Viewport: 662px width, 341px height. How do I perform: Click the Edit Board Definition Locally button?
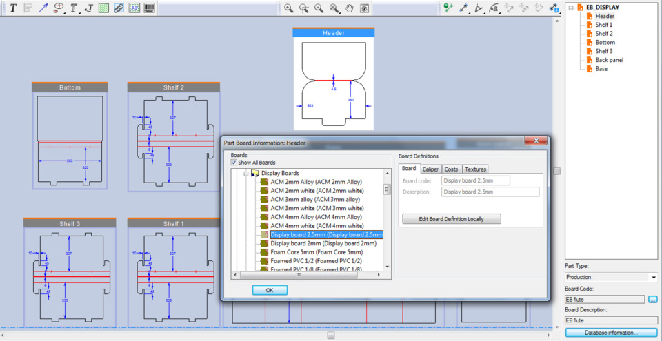(451, 219)
